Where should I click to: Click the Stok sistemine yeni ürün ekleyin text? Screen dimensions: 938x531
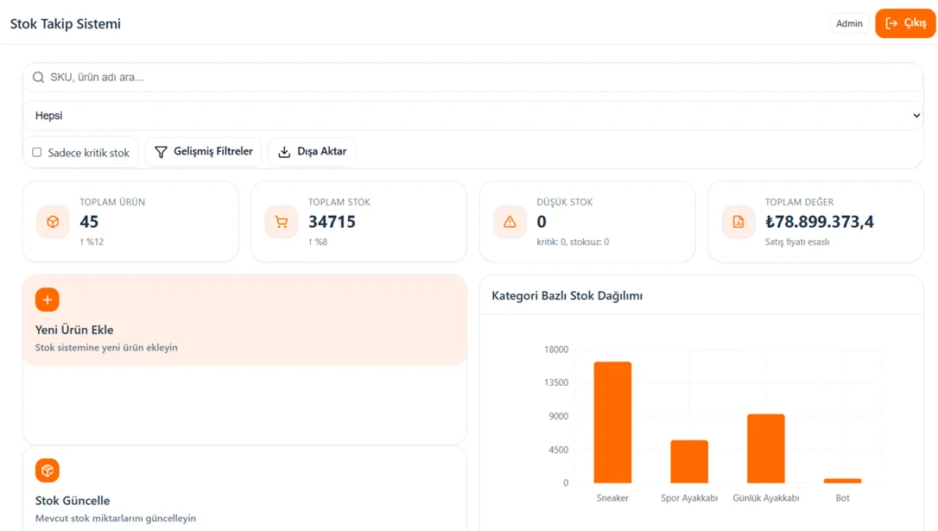[106, 347]
